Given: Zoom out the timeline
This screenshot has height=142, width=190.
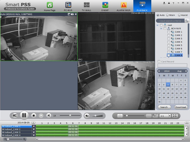Looking at the screenshot, I should coord(5,139).
